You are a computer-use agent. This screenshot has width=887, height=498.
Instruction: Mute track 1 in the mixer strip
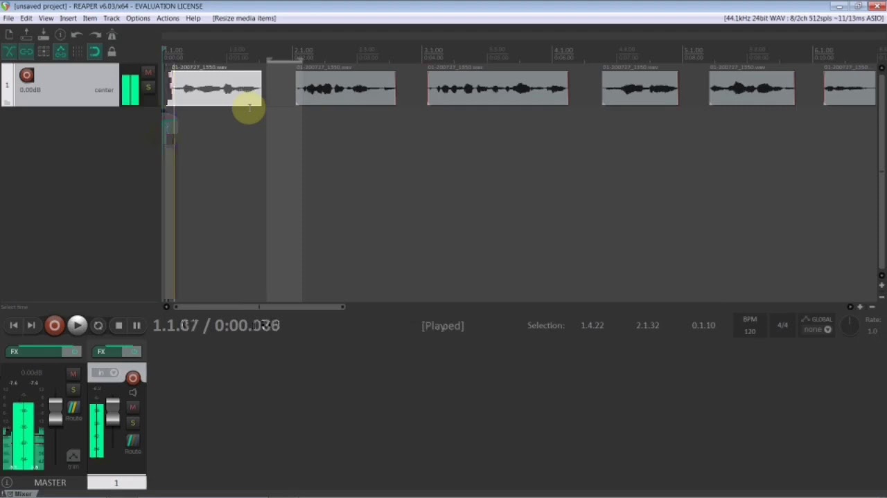(133, 407)
